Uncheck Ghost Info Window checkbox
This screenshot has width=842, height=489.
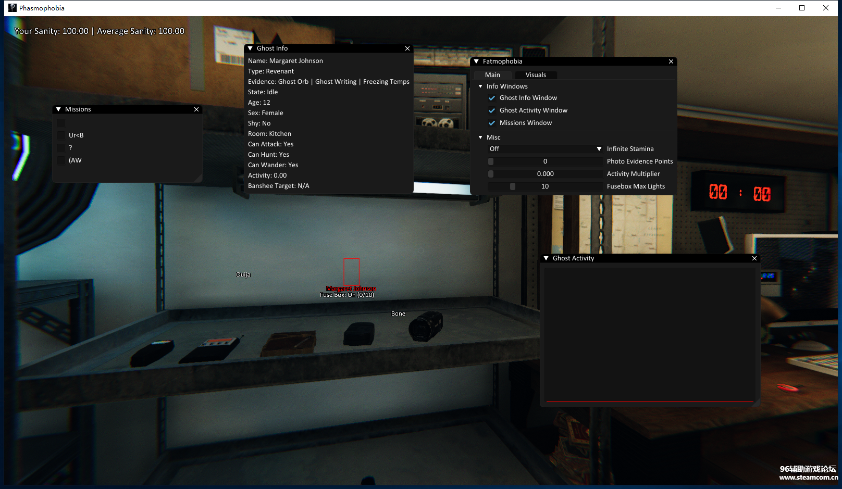click(x=491, y=98)
